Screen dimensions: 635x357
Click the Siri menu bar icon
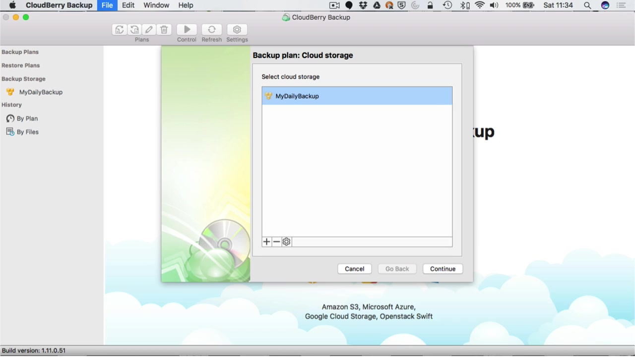click(605, 5)
